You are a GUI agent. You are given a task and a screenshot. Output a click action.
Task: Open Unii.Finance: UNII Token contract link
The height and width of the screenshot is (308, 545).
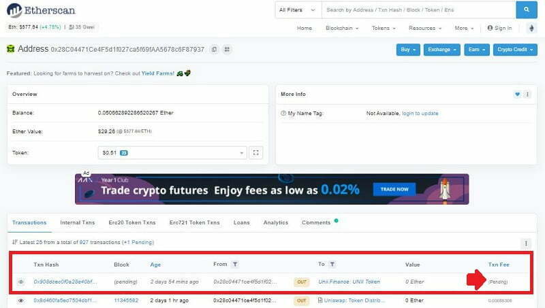(x=349, y=281)
